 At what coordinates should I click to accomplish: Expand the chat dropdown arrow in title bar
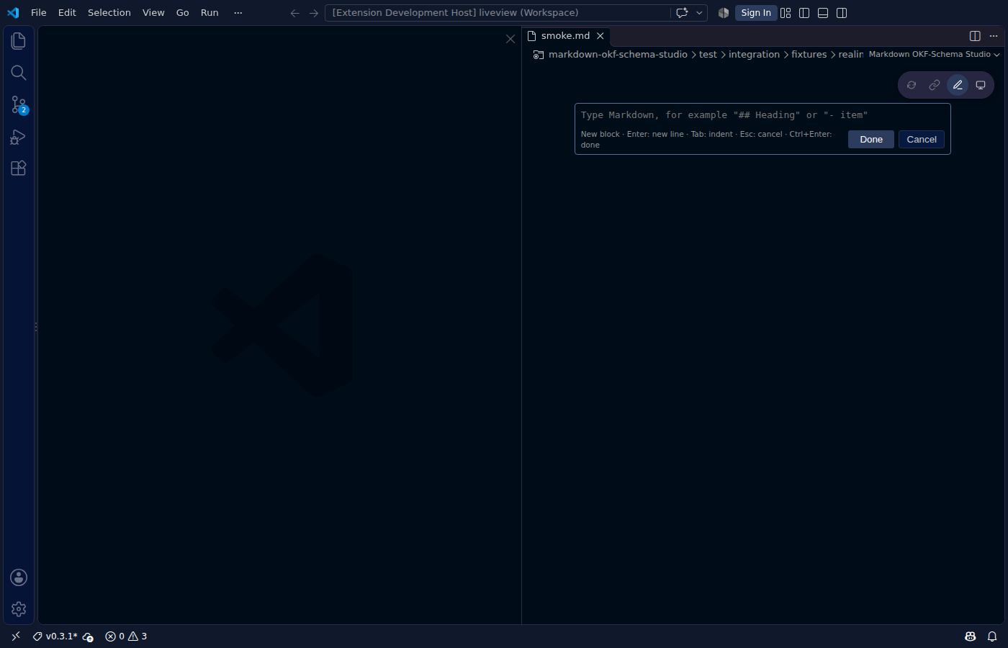699,13
